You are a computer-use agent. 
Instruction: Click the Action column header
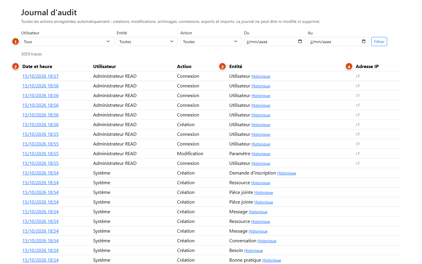click(184, 67)
